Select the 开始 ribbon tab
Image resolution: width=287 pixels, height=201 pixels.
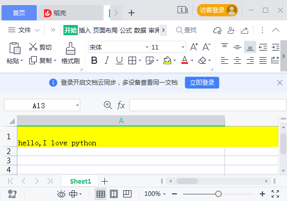coord(71,30)
